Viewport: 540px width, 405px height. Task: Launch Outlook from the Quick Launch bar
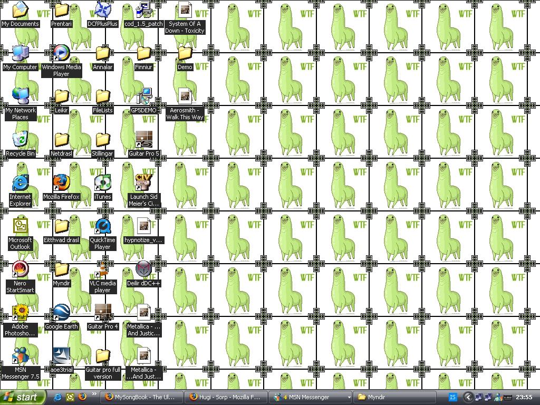click(70, 397)
